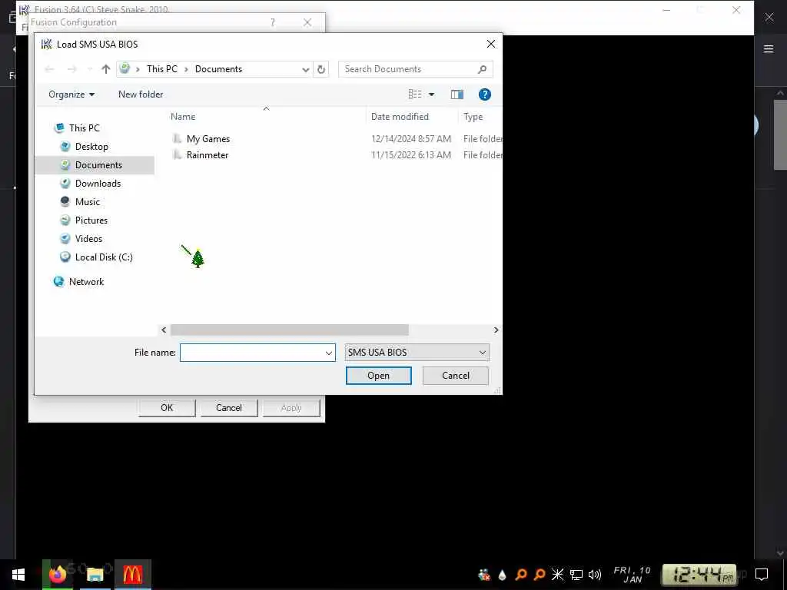Open the notification center icon
This screenshot has width=787, height=590.
[x=762, y=575]
